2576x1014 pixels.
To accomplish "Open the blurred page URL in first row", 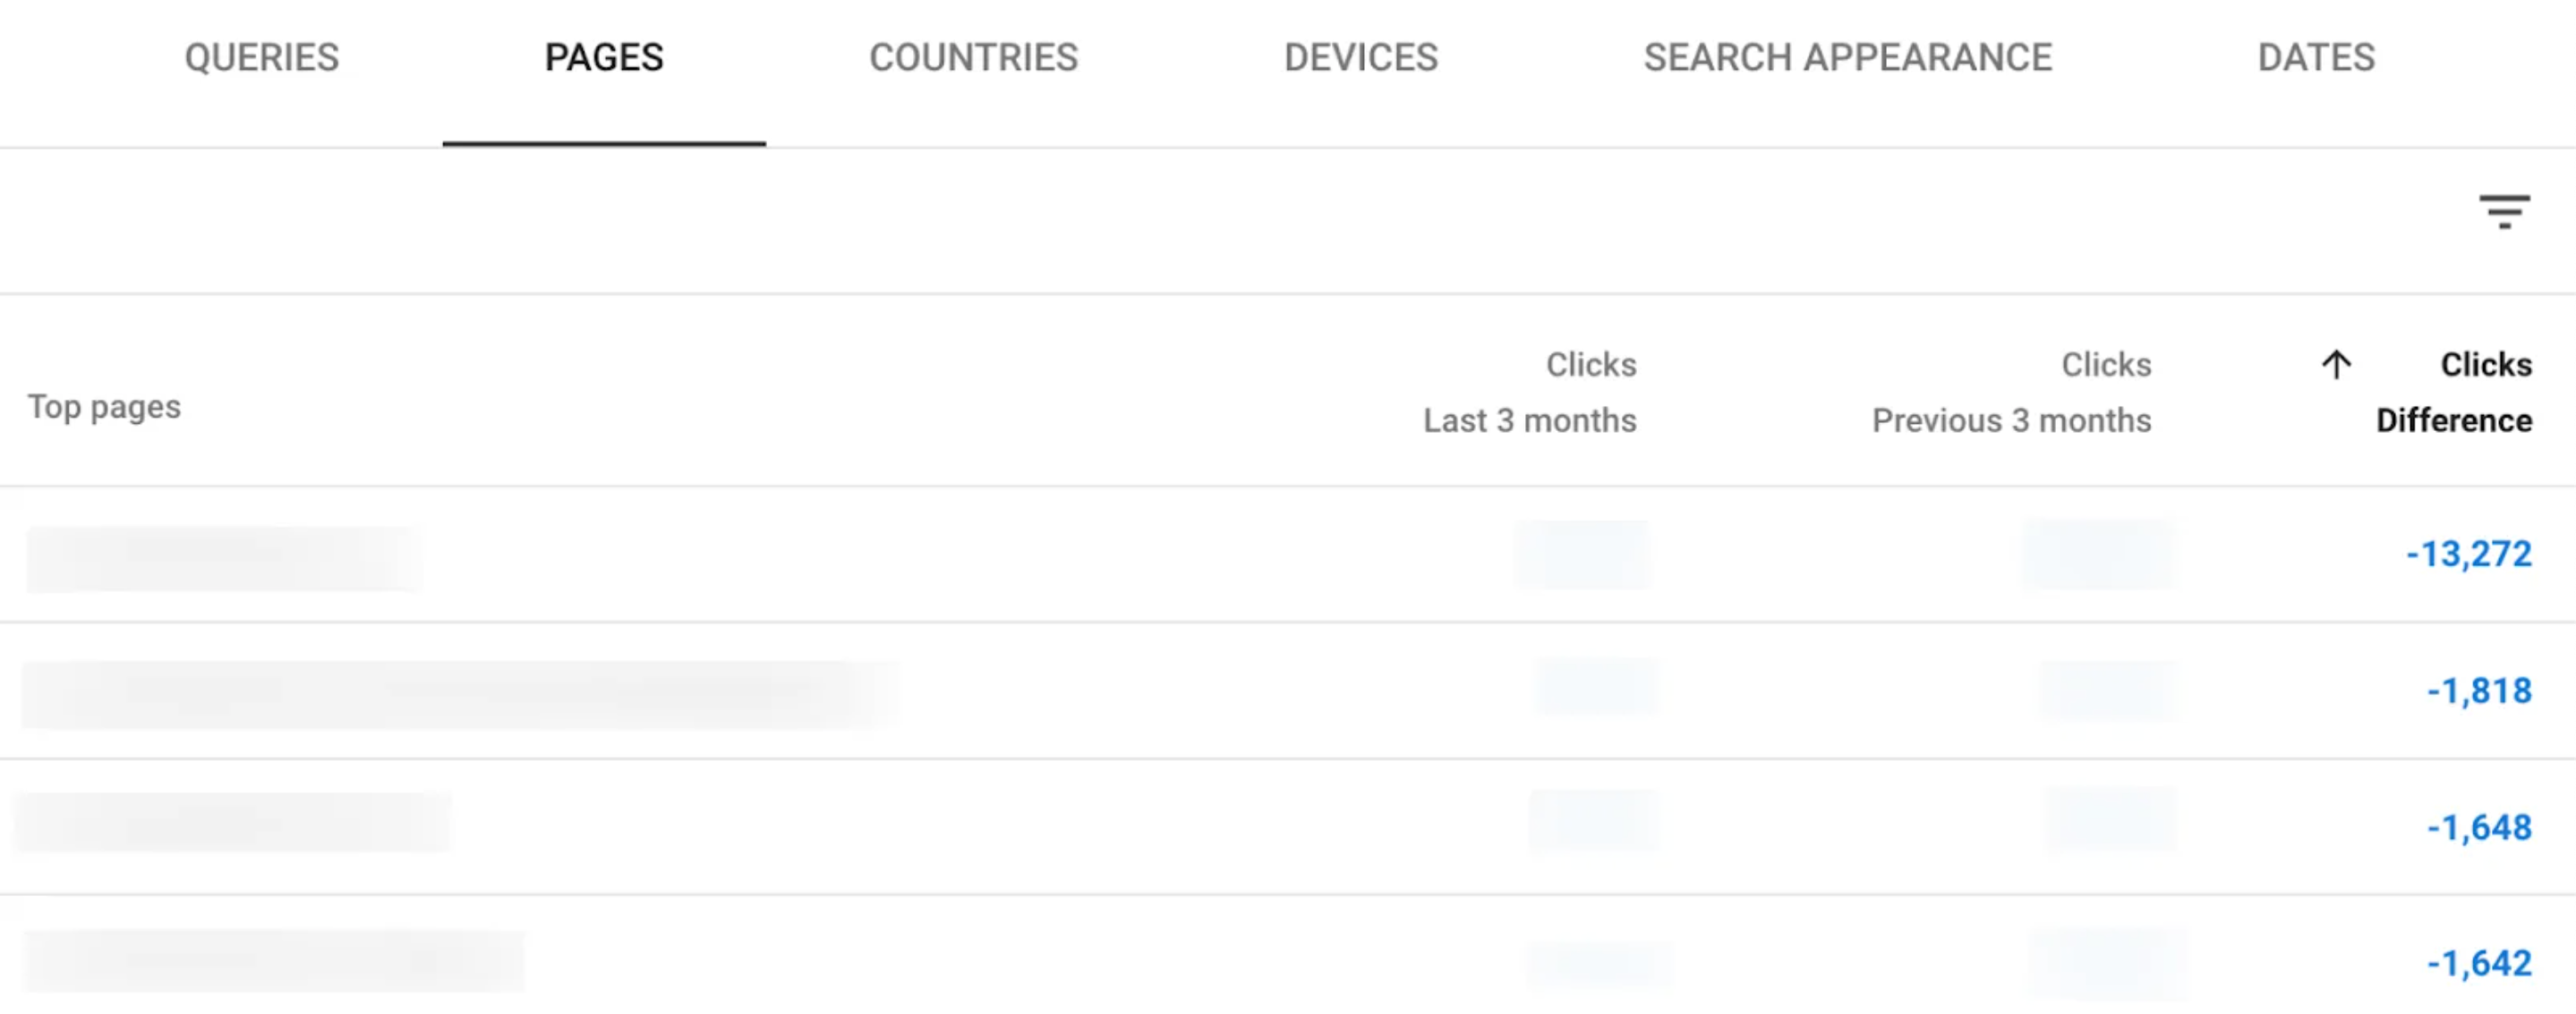I will pos(224,559).
